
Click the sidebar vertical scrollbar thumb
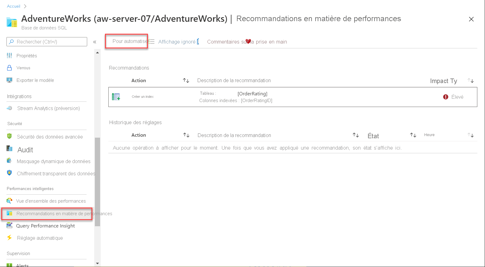click(97, 182)
